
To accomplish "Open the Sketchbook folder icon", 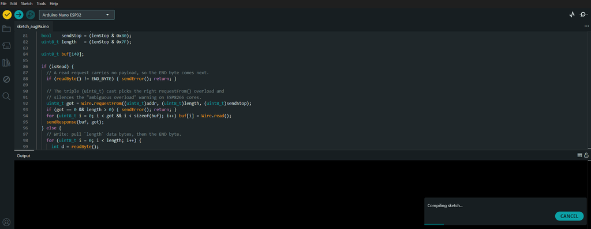I will [x=6, y=29].
